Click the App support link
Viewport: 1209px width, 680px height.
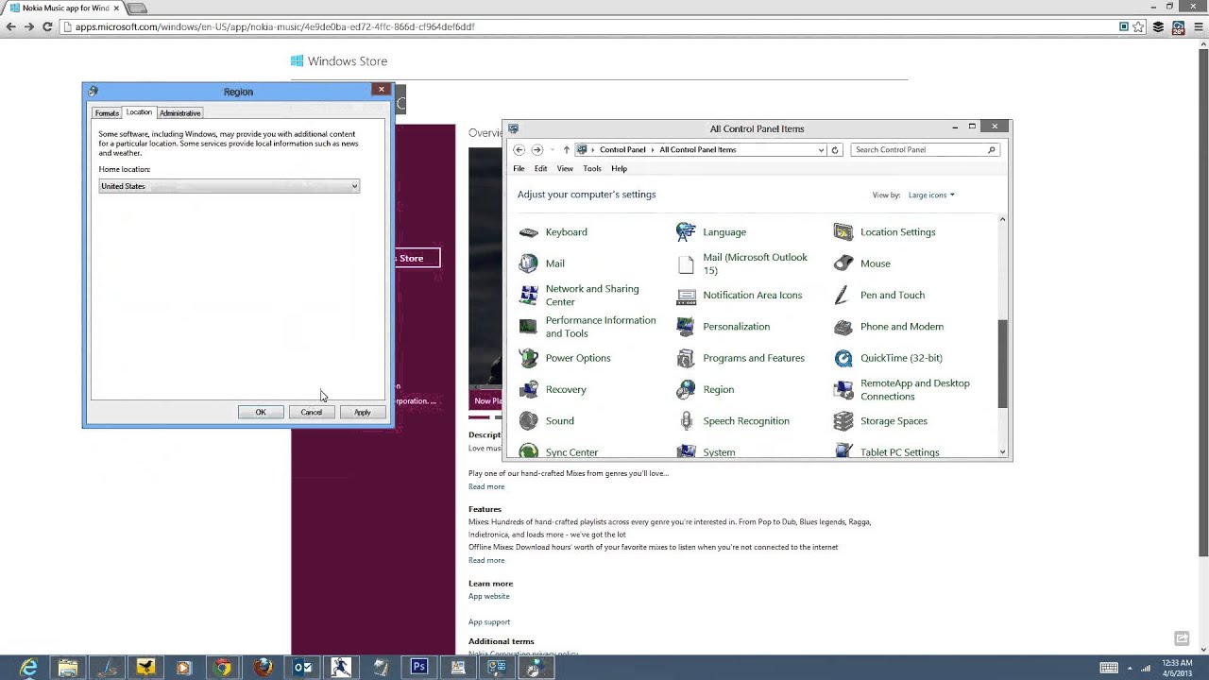tap(489, 621)
